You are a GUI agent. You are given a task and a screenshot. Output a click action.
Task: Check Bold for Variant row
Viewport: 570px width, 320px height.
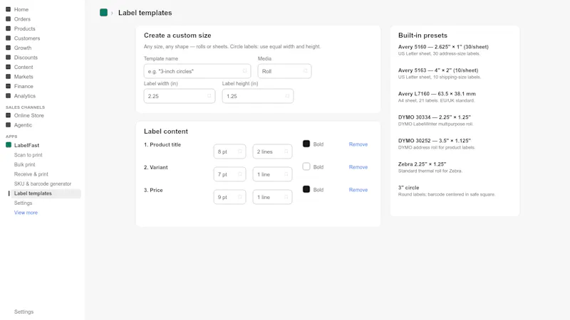tap(306, 166)
